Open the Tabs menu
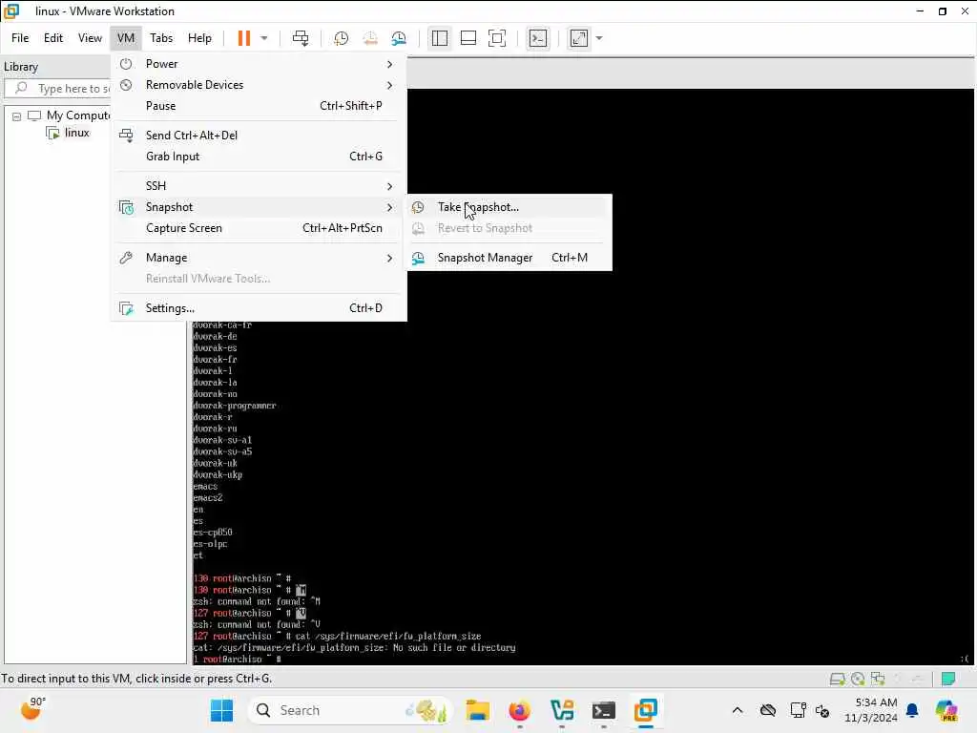This screenshot has height=733, width=977. pos(160,38)
